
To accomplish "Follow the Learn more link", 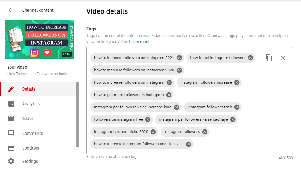I will point(139,42).
